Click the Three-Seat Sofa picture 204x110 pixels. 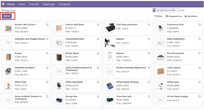click(x=110, y=100)
